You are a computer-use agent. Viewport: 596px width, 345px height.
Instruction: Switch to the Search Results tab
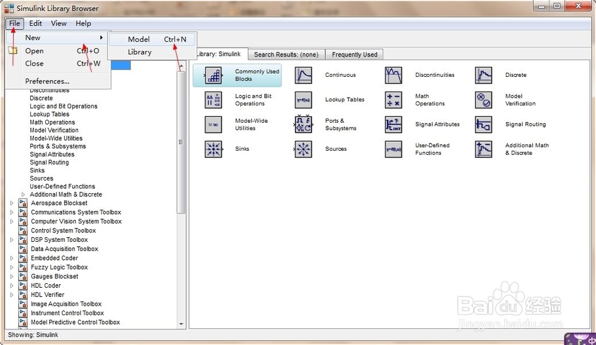click(286, 54)
